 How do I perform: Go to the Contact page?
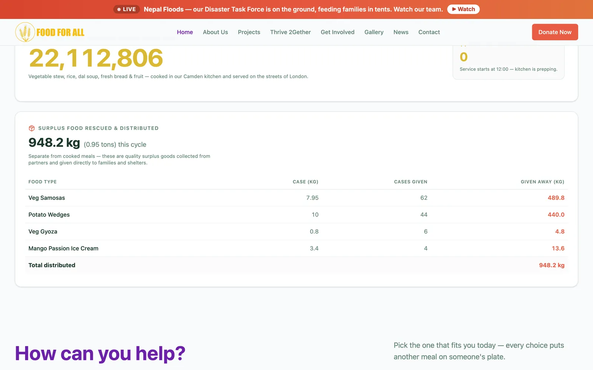[429, 32]
